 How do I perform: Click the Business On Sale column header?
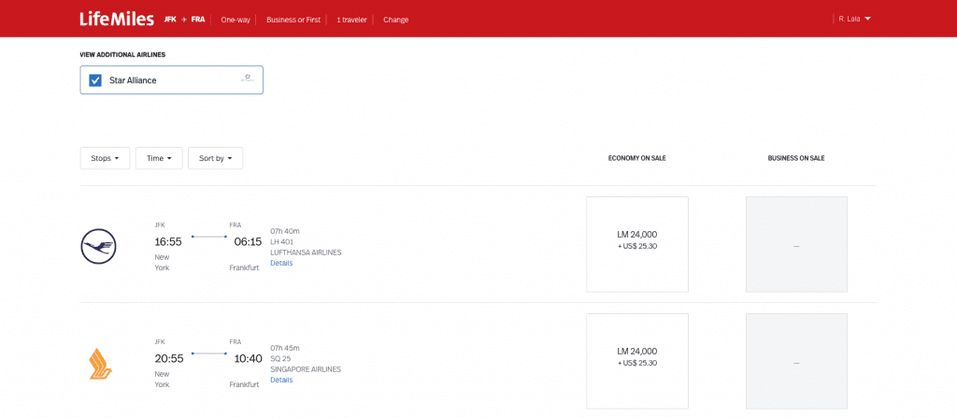[796, 158]
